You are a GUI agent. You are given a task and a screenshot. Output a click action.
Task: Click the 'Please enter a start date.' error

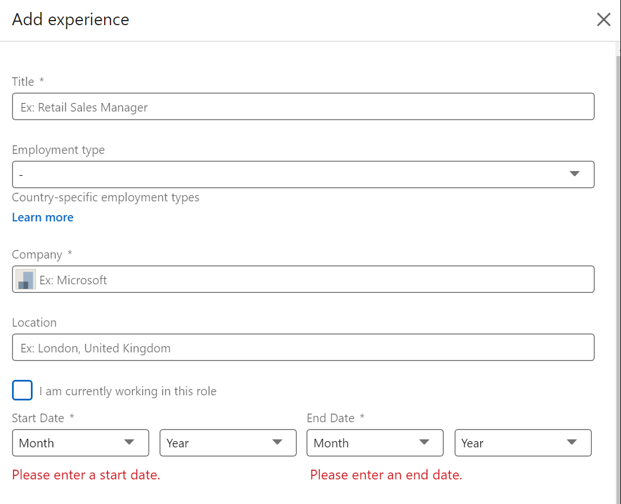tap(86, 475)
